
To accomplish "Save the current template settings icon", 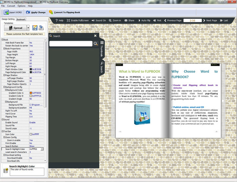I will click(x=35, y=28).
